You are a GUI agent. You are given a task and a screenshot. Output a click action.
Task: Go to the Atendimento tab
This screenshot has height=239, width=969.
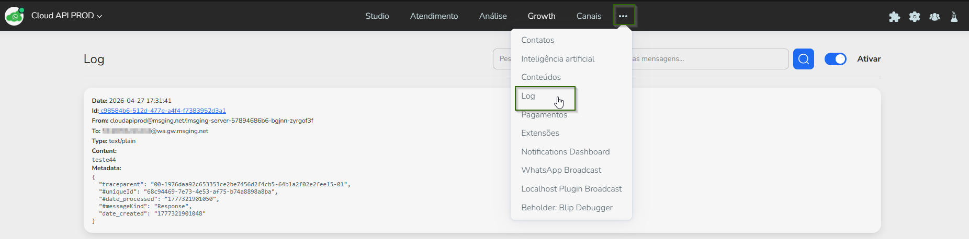coord(434,16)
